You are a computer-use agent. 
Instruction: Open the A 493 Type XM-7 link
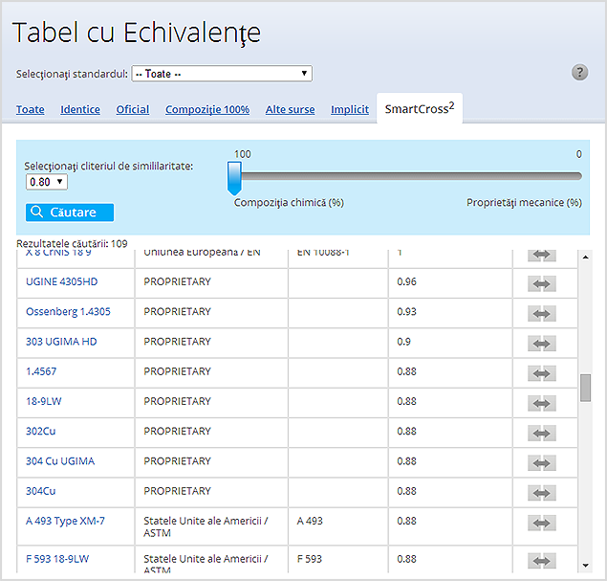pos(65,521)
